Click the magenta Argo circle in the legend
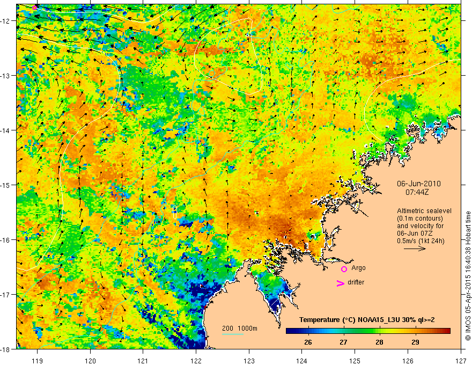This screenshot has width=472, height=365. pyautogui.click(x=344, y=269)
